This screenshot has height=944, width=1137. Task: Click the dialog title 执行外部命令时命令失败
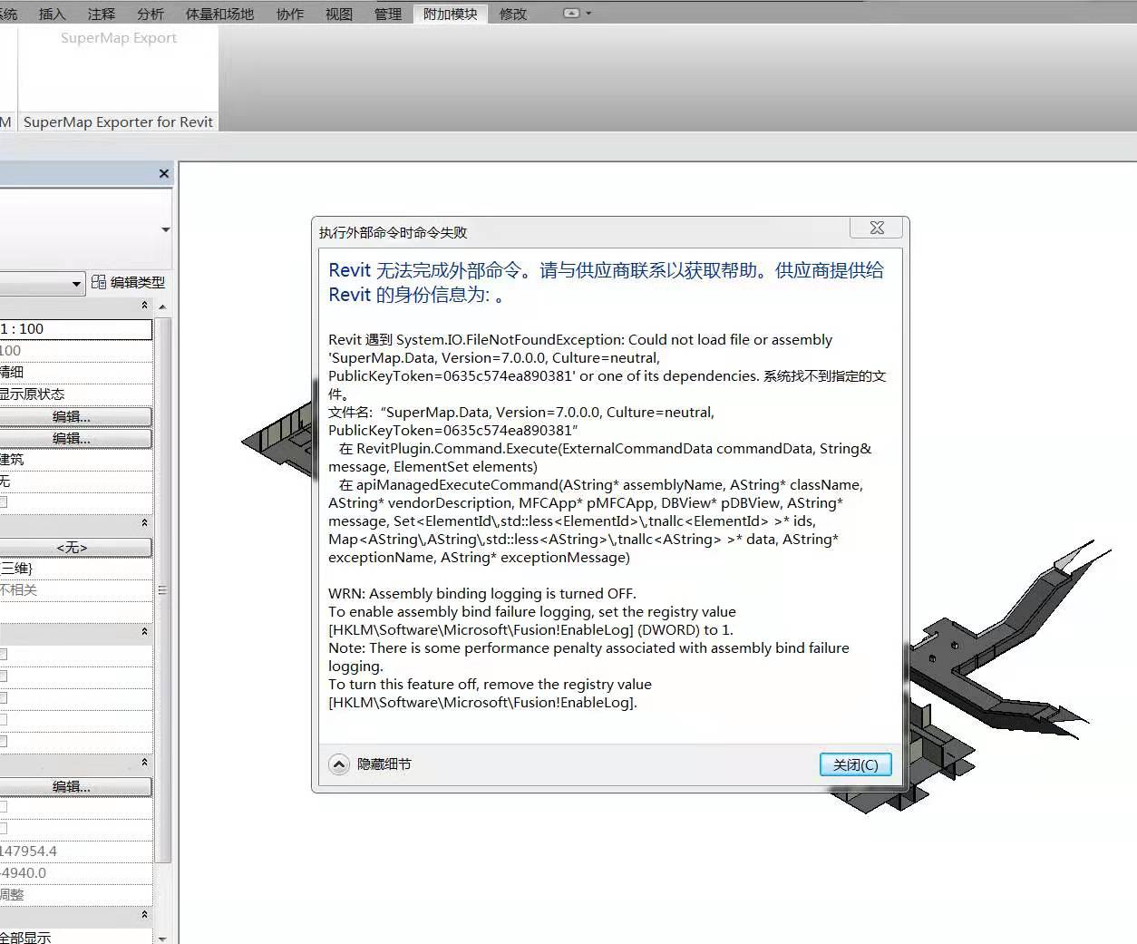(x=394, y=232)
